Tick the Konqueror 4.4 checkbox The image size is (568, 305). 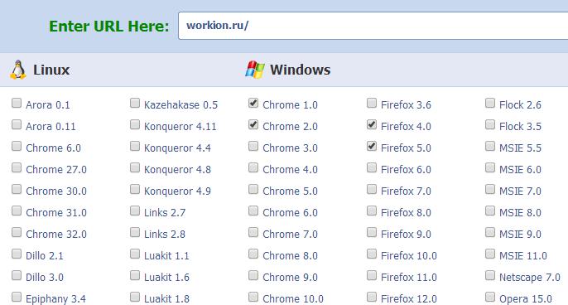click(x=135, y=146)
